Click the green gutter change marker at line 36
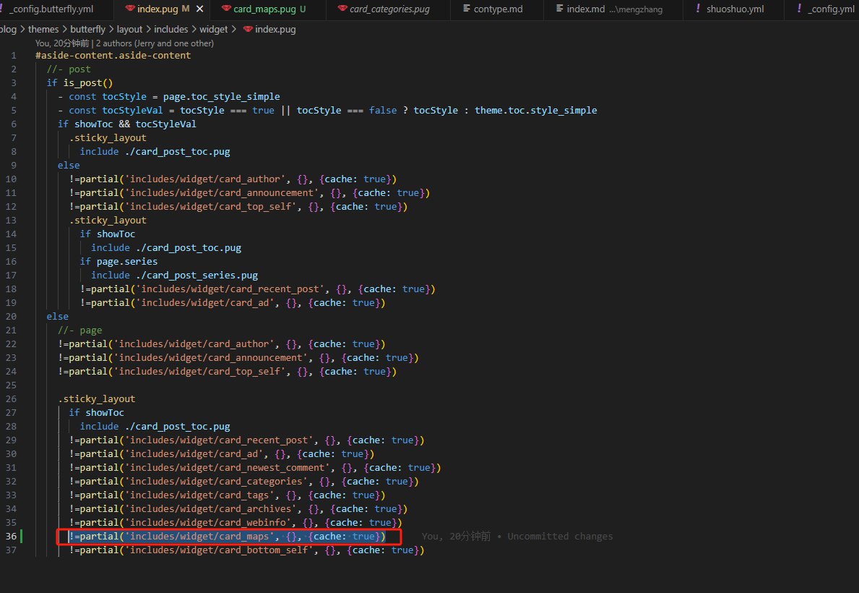 tap(22, 537)
